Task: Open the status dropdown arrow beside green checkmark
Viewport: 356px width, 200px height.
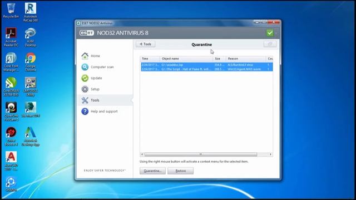Action: click(276, 33)
